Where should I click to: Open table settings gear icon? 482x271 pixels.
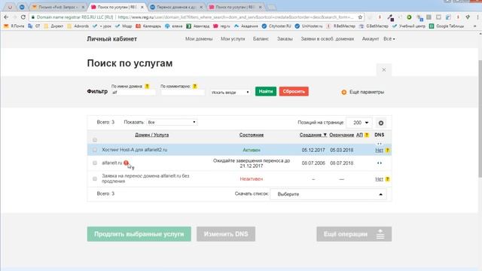click(x=381, y=123)
